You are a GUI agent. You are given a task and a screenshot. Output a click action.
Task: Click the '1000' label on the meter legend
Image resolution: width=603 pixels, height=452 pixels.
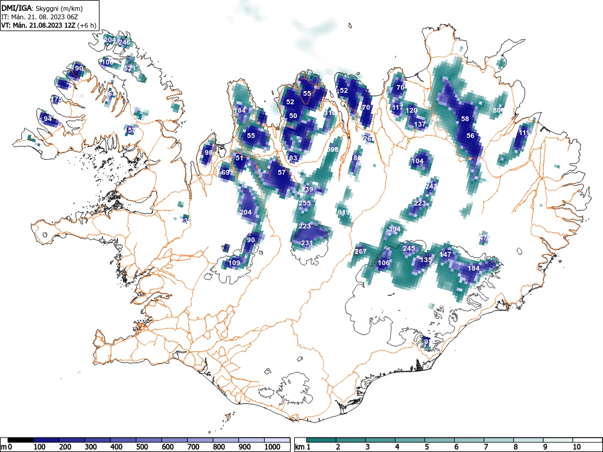pos(273,447)
